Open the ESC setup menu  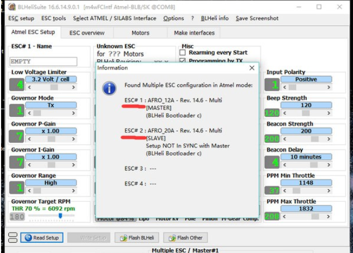pyautogui.click(x=21, y=18)
